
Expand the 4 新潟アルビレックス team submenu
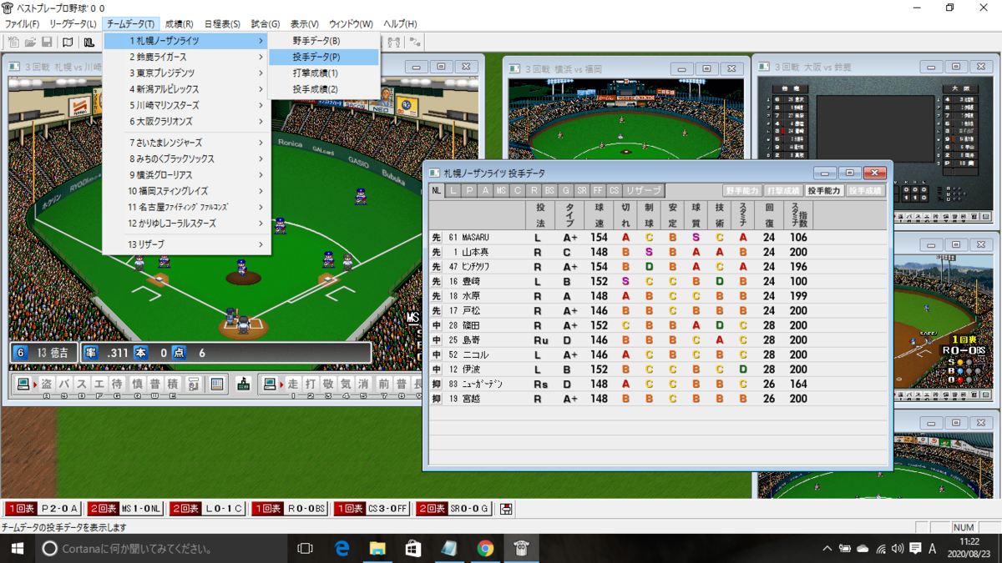[x=185, y=89]
